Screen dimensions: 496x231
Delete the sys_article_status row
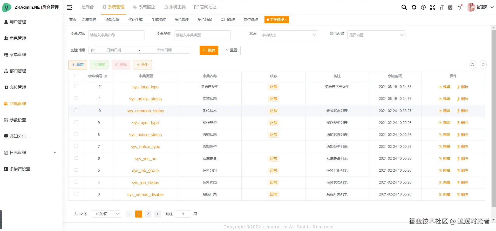tap(463, 99)
